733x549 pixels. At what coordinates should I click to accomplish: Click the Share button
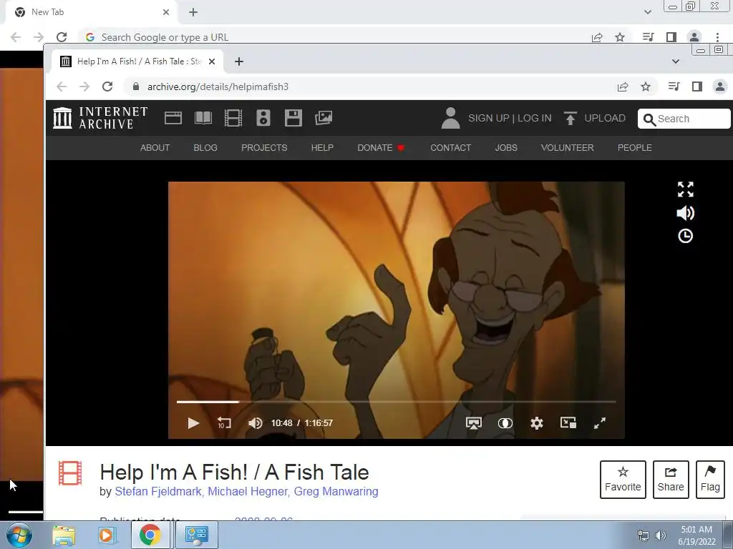click(x=670, y=480)
